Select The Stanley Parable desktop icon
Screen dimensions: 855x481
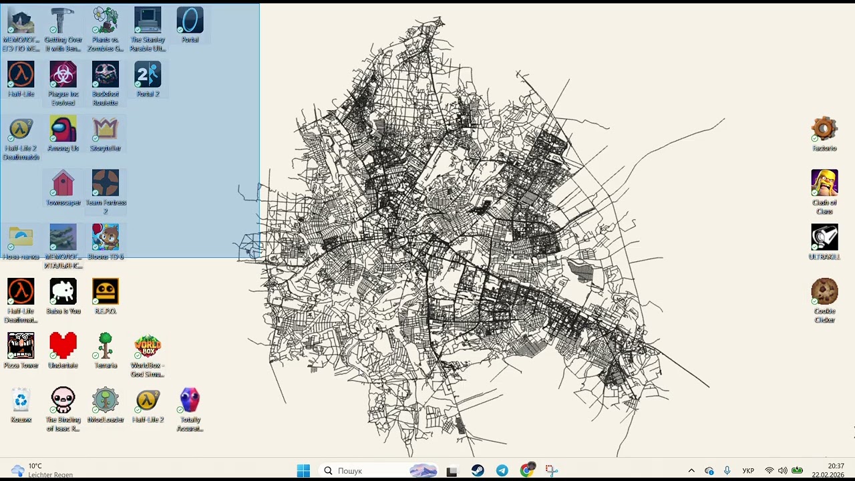(x=148, y=30)
